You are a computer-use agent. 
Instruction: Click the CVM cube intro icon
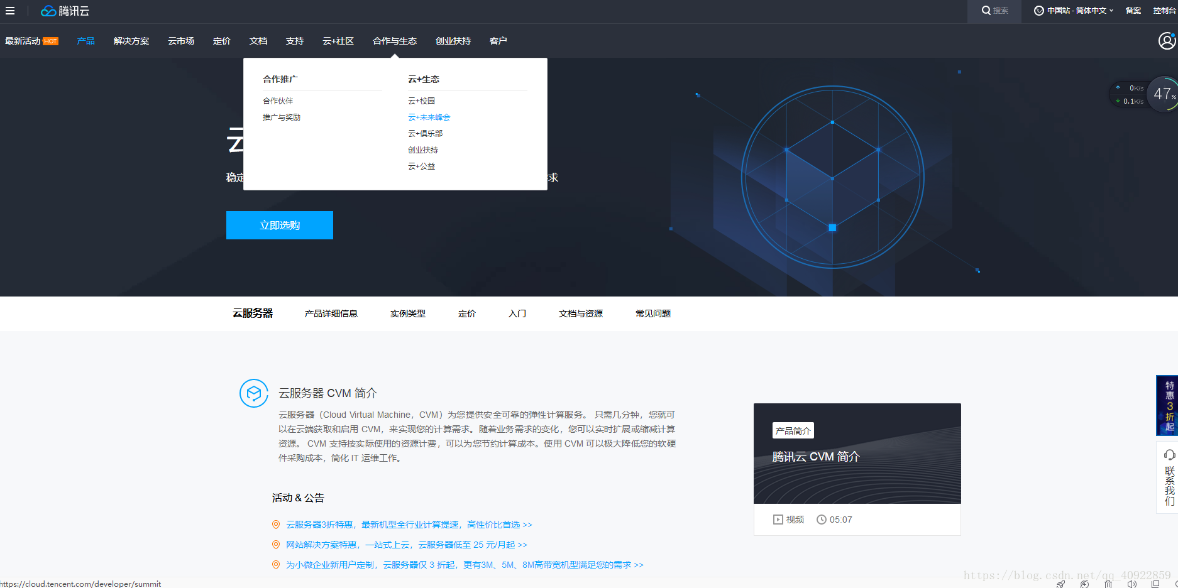(254, 393)
